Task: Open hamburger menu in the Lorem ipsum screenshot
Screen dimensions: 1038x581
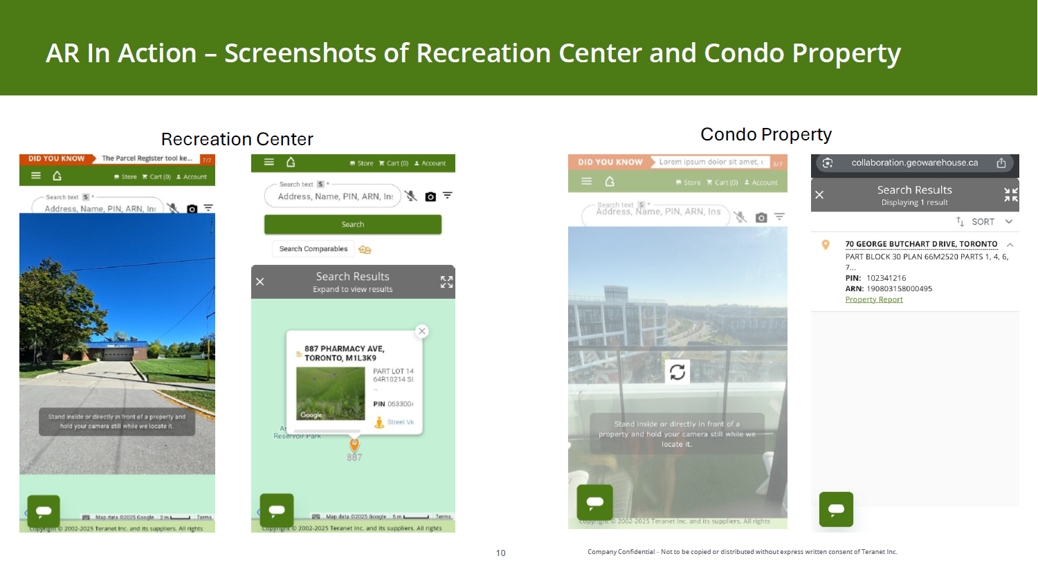Action: [x=586, y=181]
